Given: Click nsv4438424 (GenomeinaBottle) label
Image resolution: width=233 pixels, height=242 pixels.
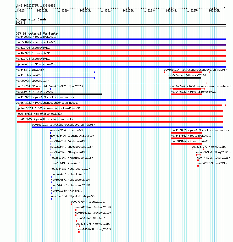Looking at the screenshot, I should [x=72, y=136].
